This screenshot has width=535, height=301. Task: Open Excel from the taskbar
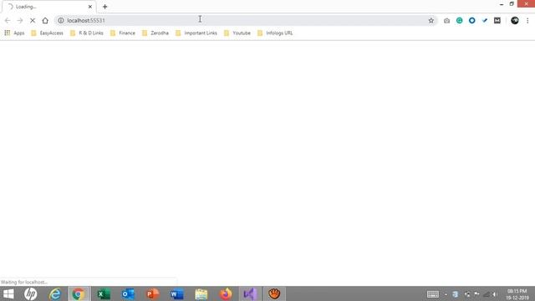coord(104,293)
